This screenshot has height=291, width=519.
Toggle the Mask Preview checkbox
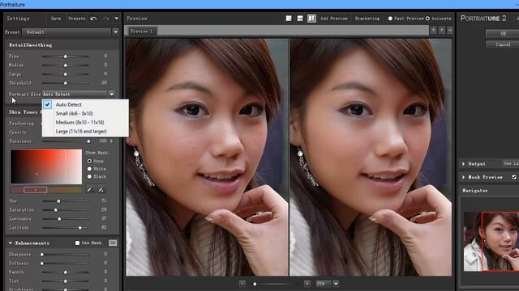coord(514,177)
